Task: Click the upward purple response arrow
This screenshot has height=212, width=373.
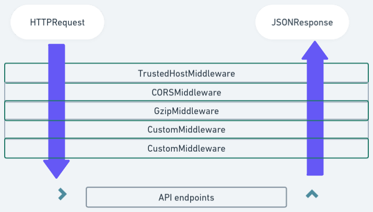Action: point(315,108)
